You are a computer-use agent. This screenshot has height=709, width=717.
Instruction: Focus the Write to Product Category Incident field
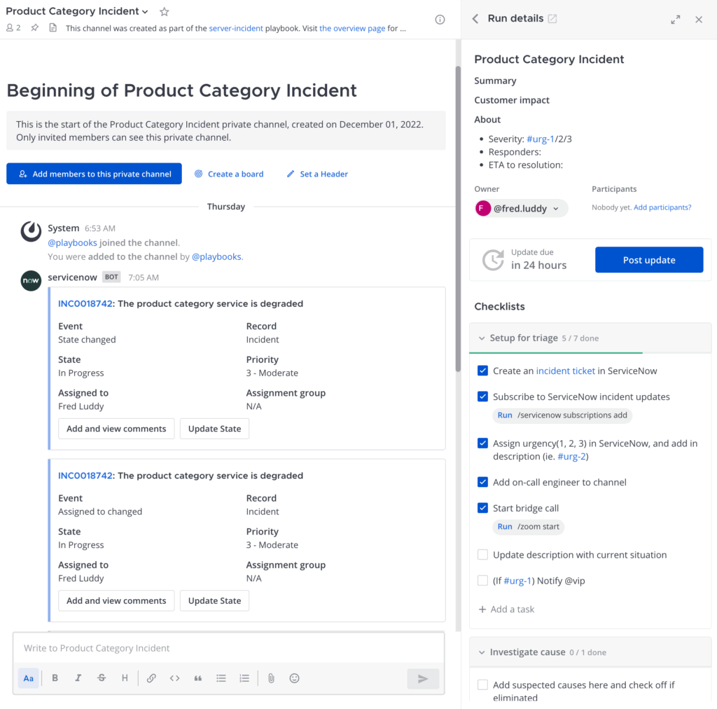(x=229, y=648)
